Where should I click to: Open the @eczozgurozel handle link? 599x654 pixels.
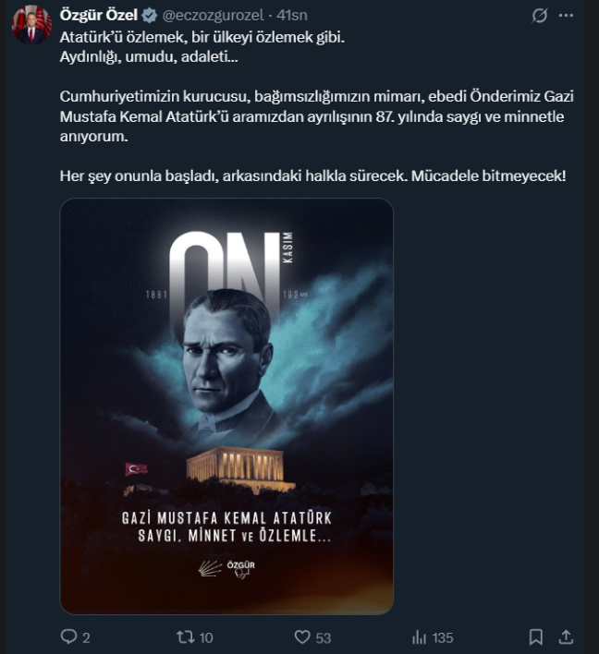pyautogui.click(x=213, y=16)
